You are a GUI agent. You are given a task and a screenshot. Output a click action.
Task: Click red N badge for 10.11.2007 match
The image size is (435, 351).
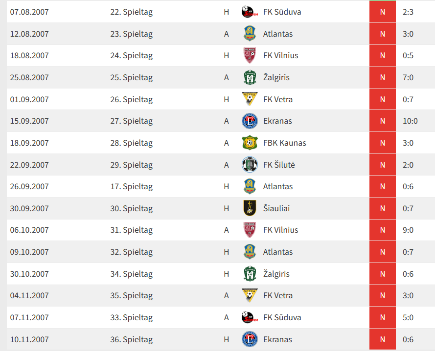coord(383,339)
